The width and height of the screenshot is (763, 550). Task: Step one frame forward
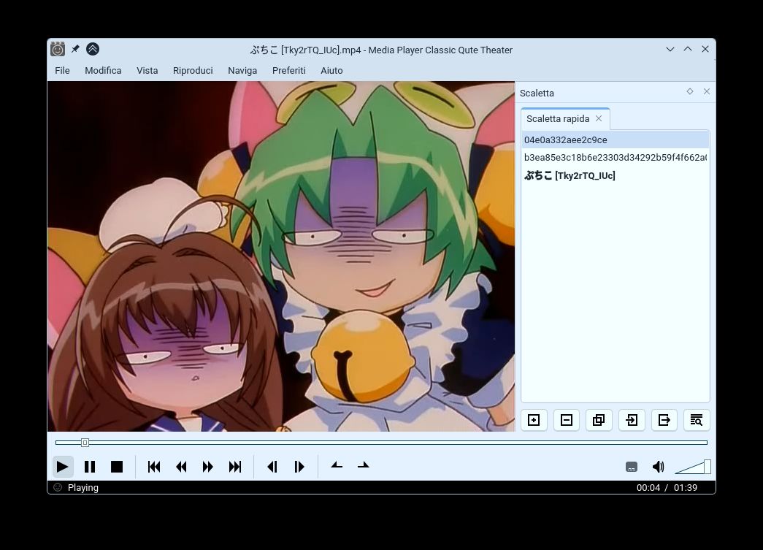[299, 466]
